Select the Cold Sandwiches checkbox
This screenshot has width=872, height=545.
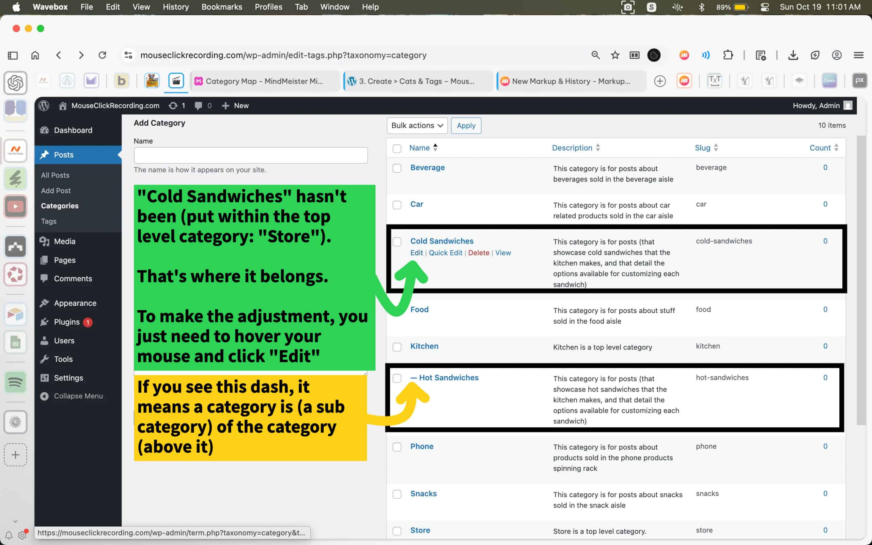(x=397, y=242)
